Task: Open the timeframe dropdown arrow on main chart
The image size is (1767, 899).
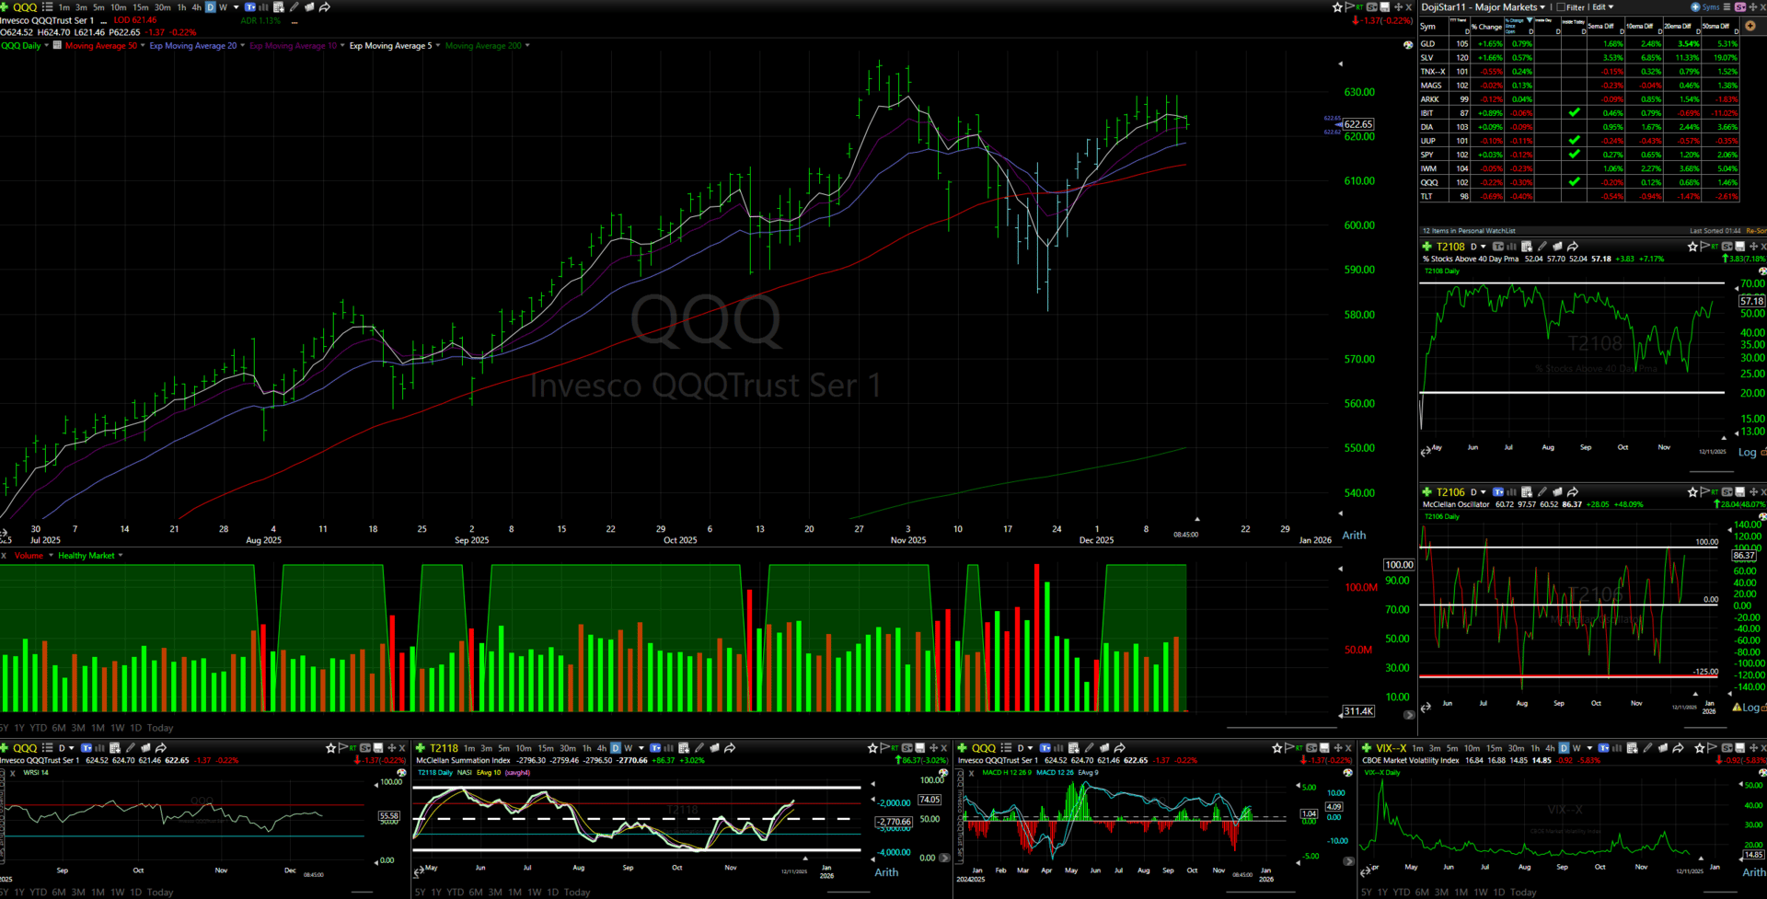Action: coord(237,7)
